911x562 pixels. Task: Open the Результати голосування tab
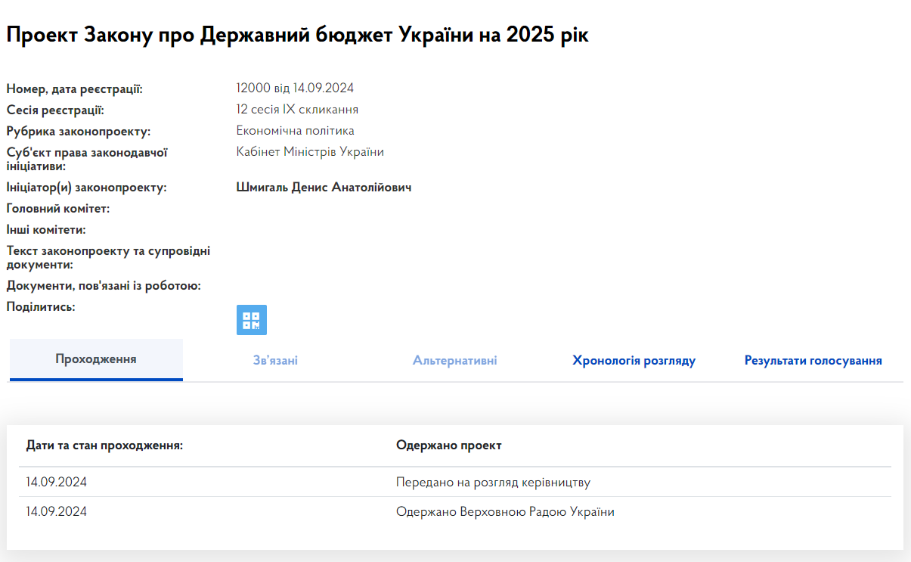pyautogui.click(x=812, y=360)
